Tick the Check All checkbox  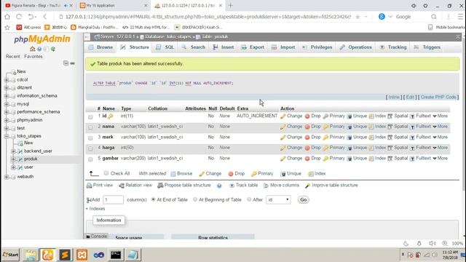point(106,173)
